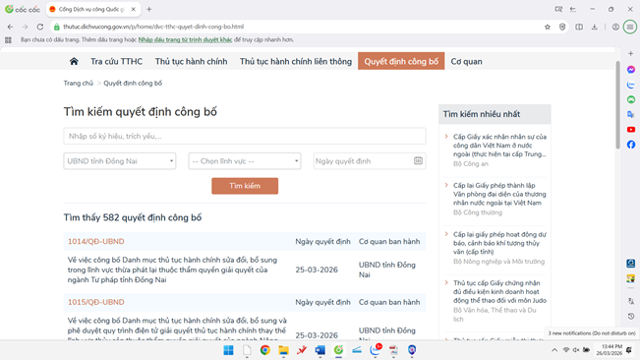View site security padlock info
Image resolution: width=640 pixels, height=360 pixels.
[x=57, y=27]
